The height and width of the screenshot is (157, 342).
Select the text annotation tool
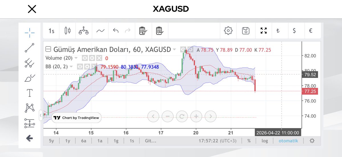(x=29, y=93)
